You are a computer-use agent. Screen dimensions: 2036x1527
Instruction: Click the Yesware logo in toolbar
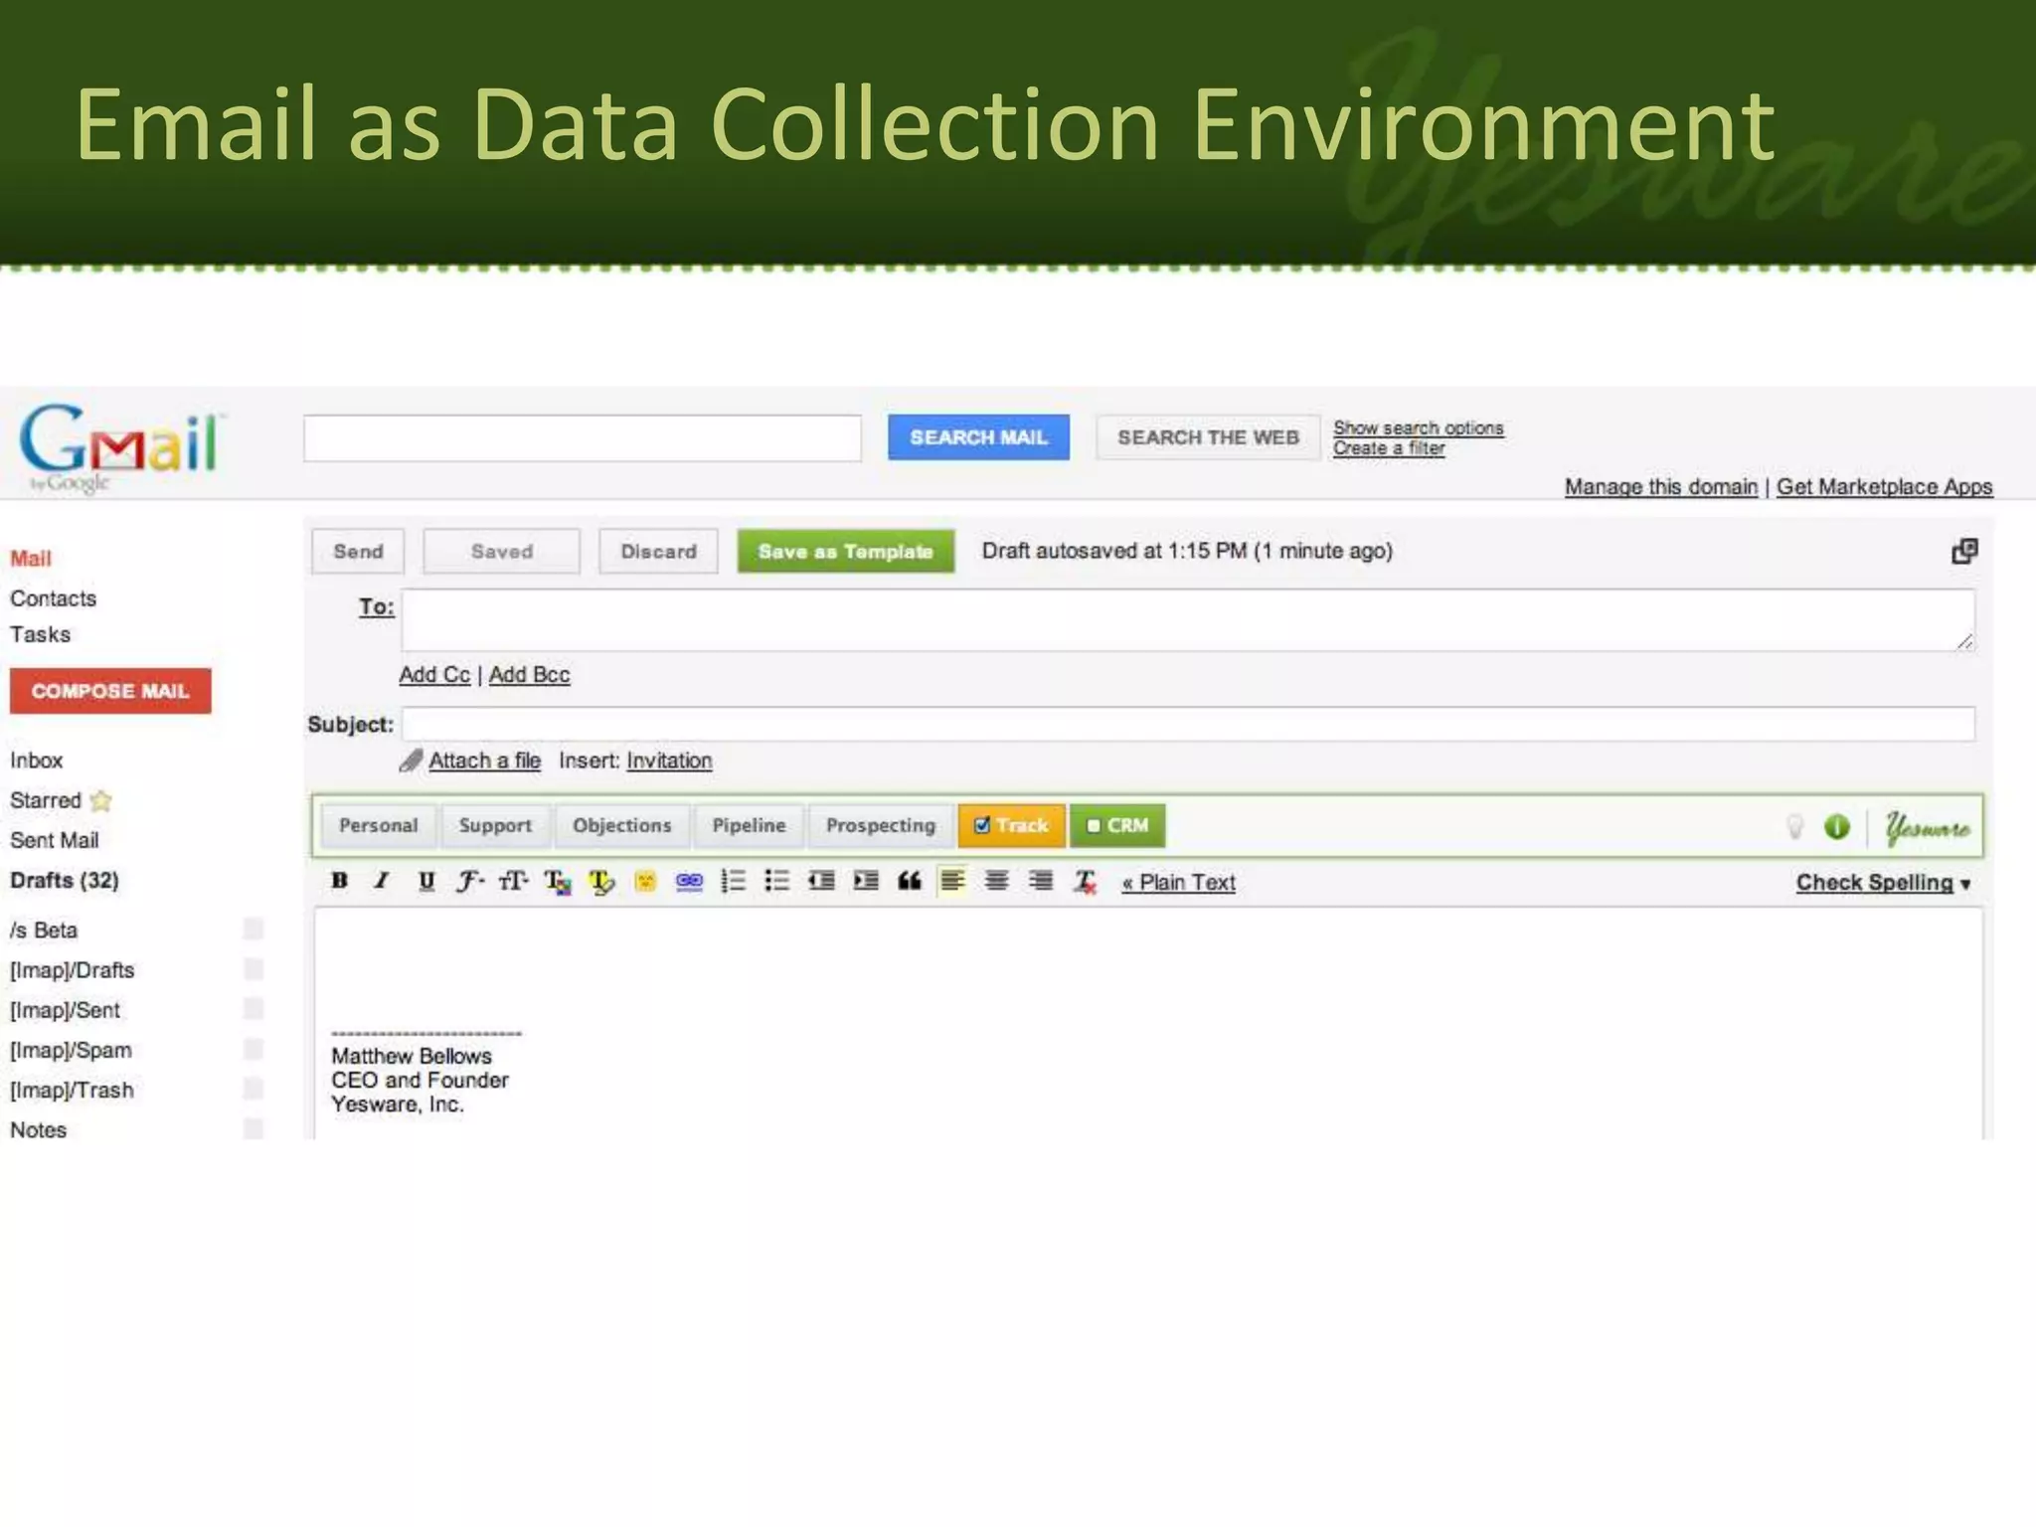[x=1928, y=827]
